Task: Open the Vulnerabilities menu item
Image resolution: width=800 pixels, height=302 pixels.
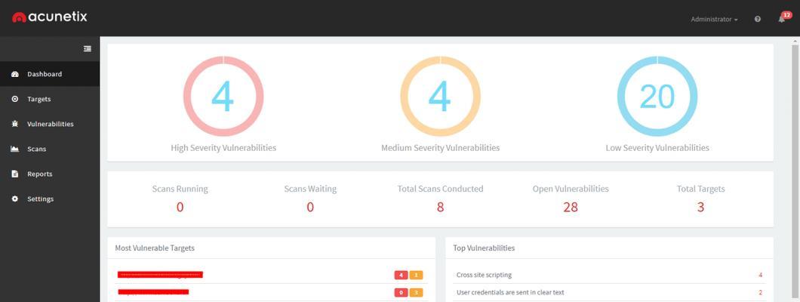Action: point(50,124)
